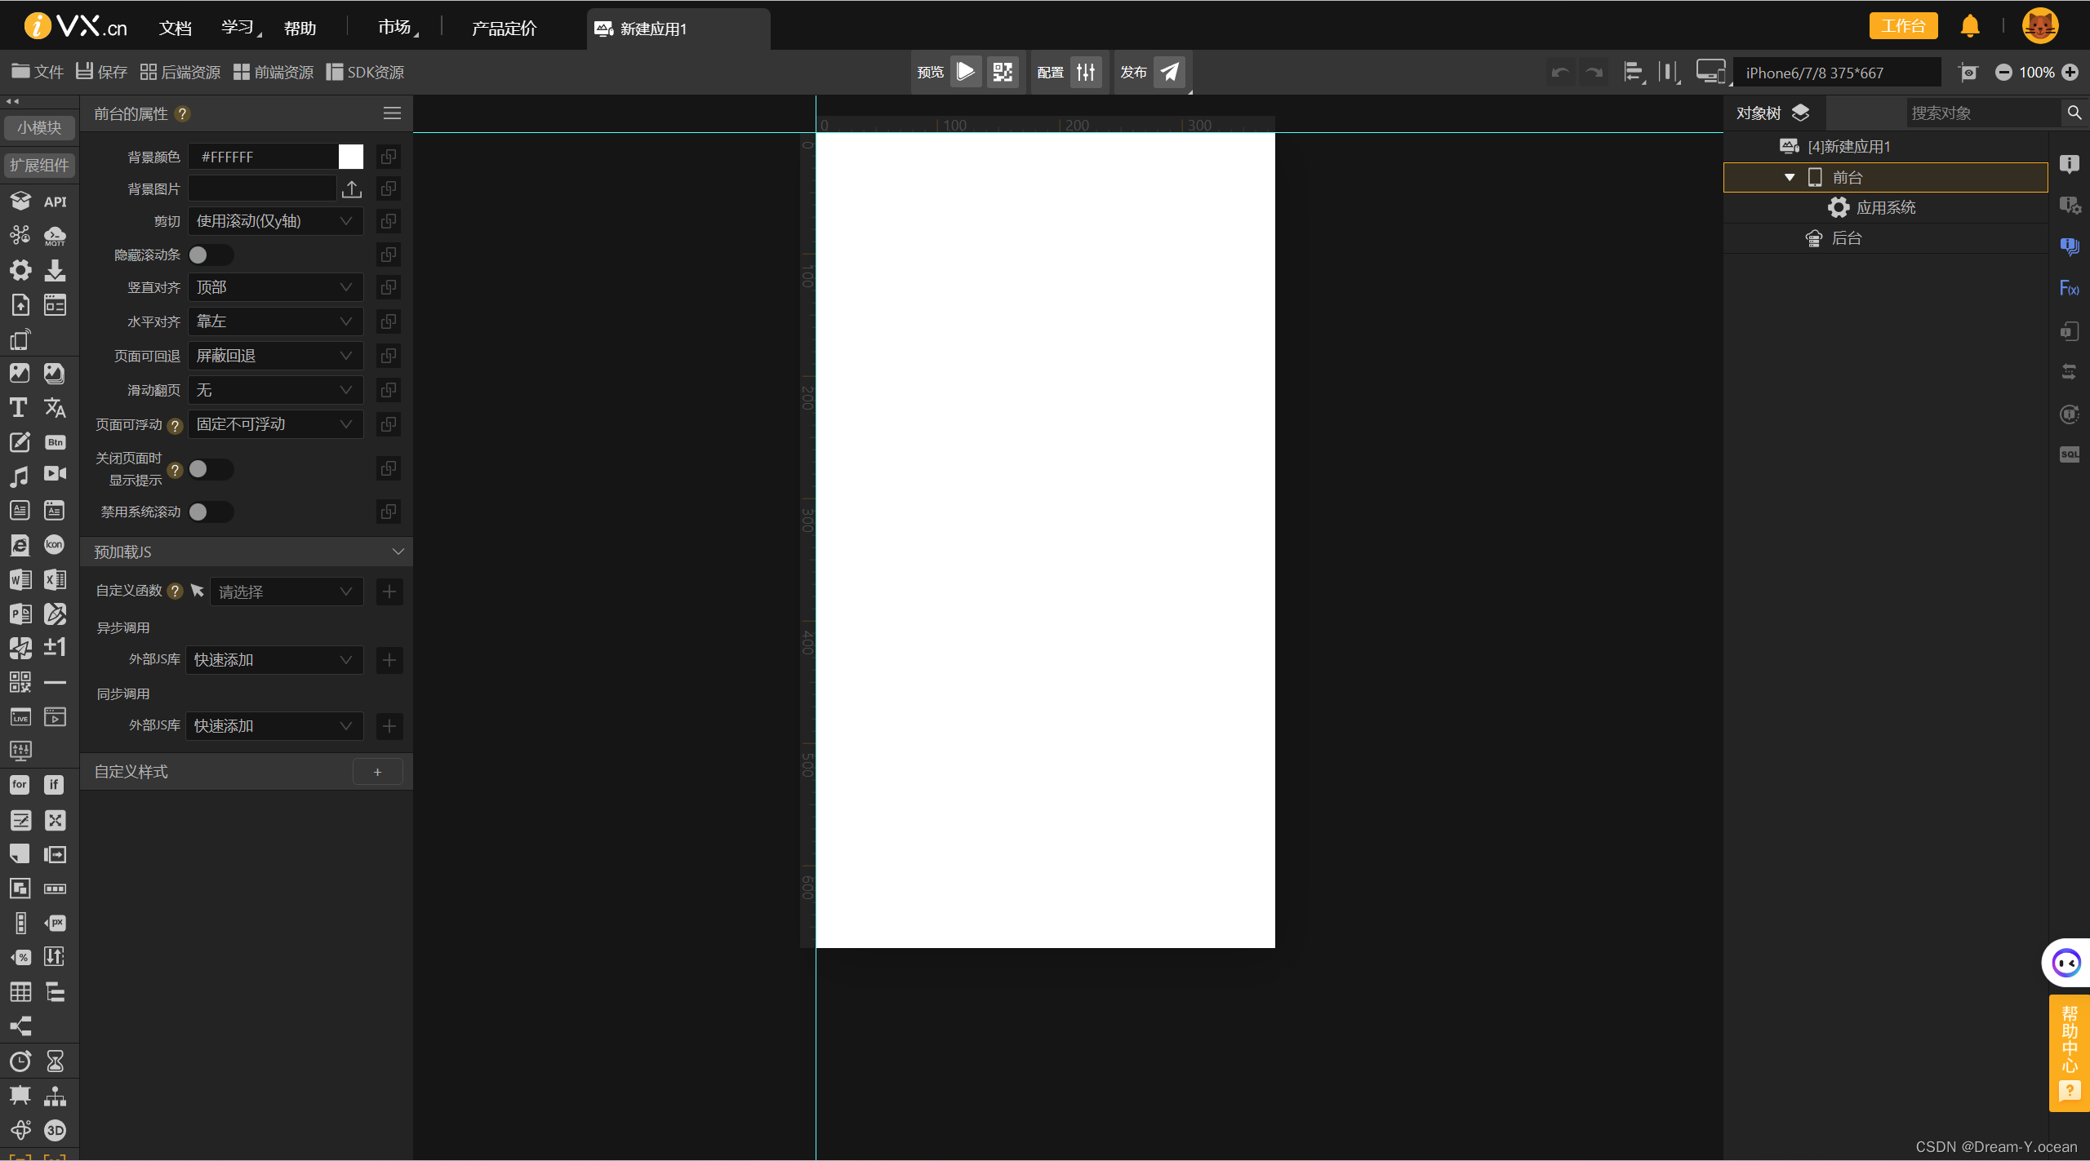Switch to 扩展组件 tab
Viewport: 2090px width, 1161px height.
coord(39,166)
